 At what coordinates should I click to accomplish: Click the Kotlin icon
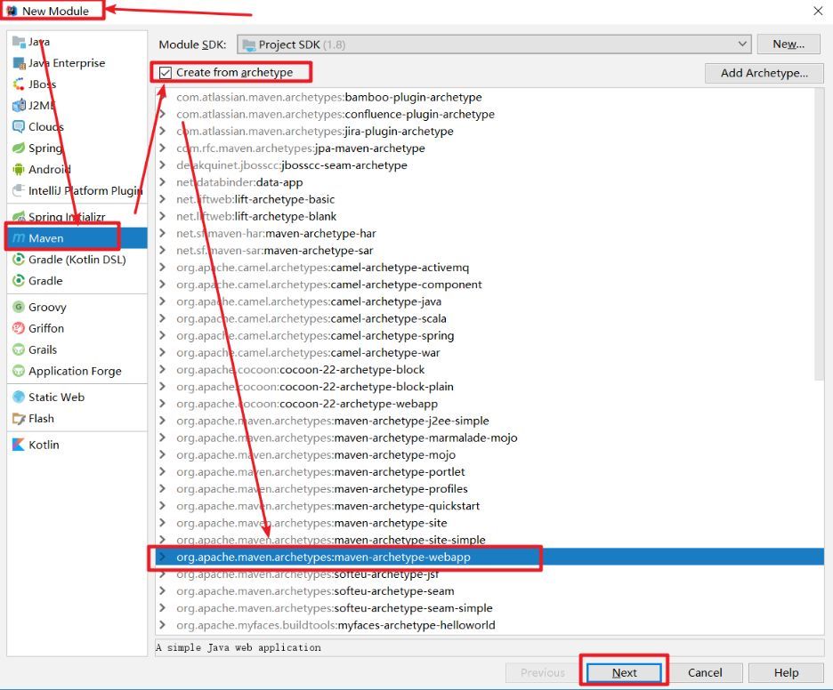coord(19,445)
